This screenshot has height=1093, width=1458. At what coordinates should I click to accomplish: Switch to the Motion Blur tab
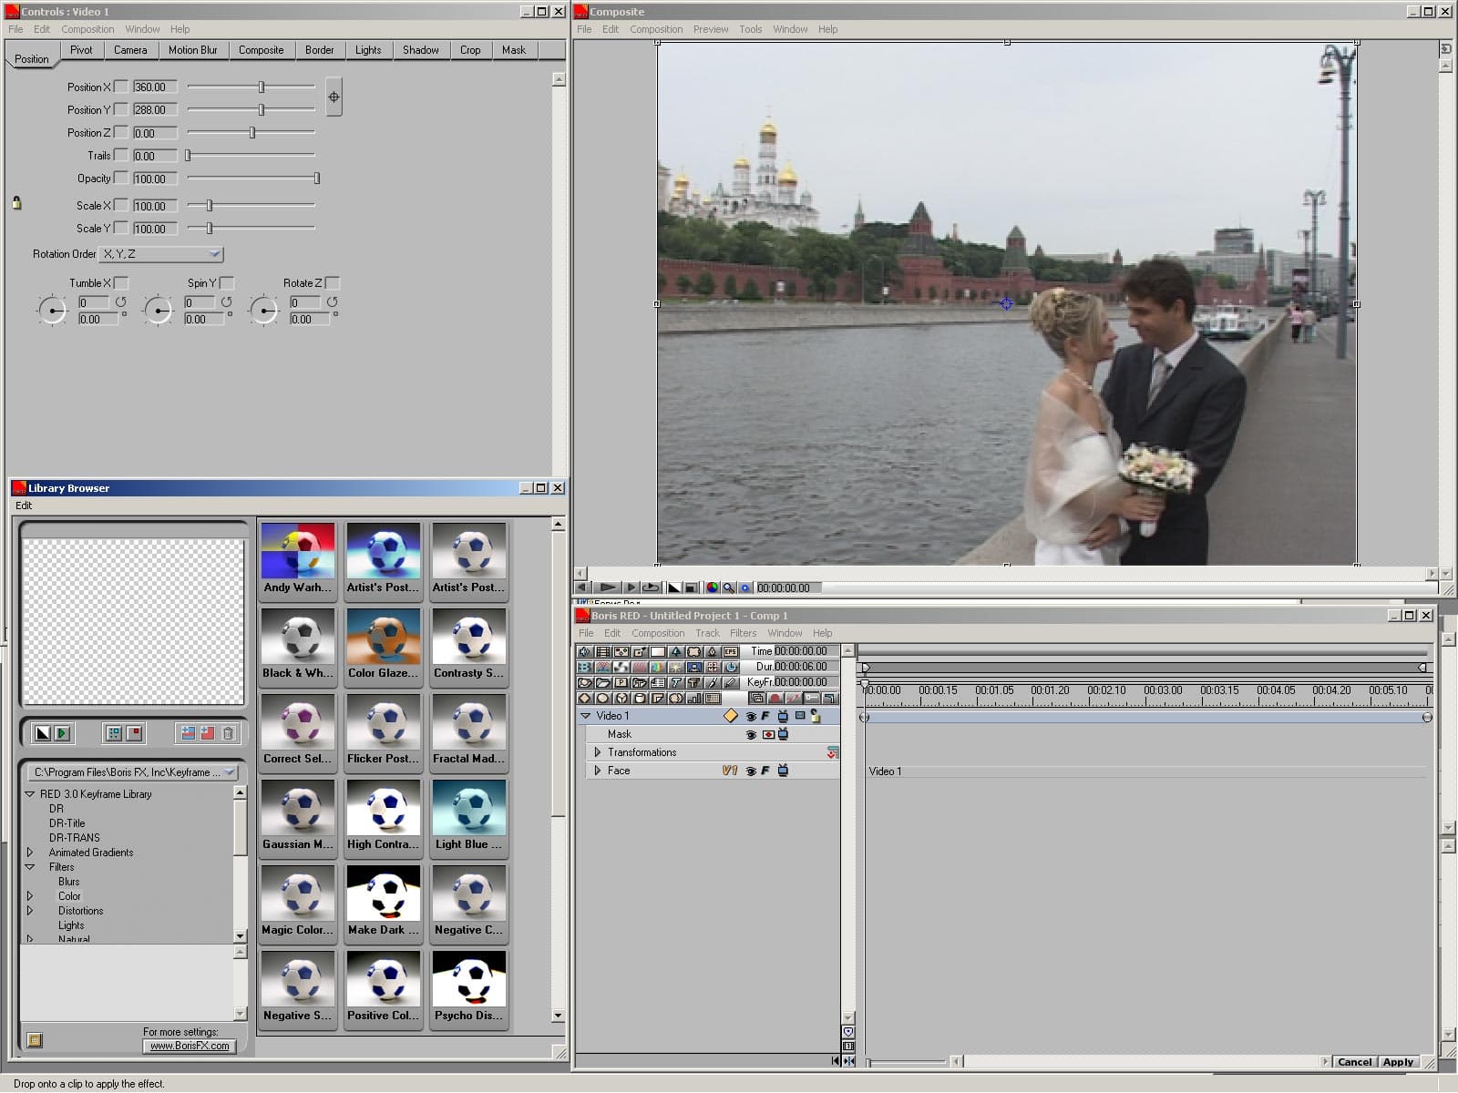[x=192, y=50]
